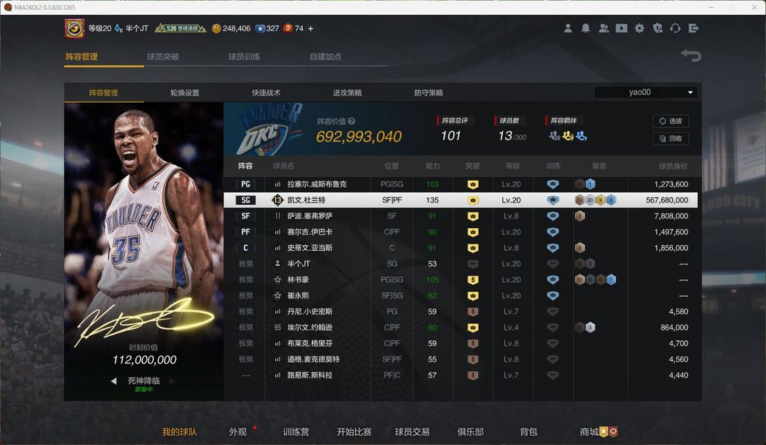
Task: Click the 球员身价 column header
Action: click(x=673, y=166)
